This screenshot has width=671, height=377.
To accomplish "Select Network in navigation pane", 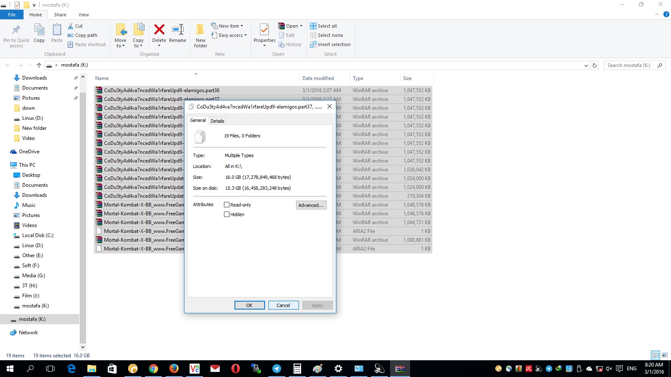I will pos(28,333).
